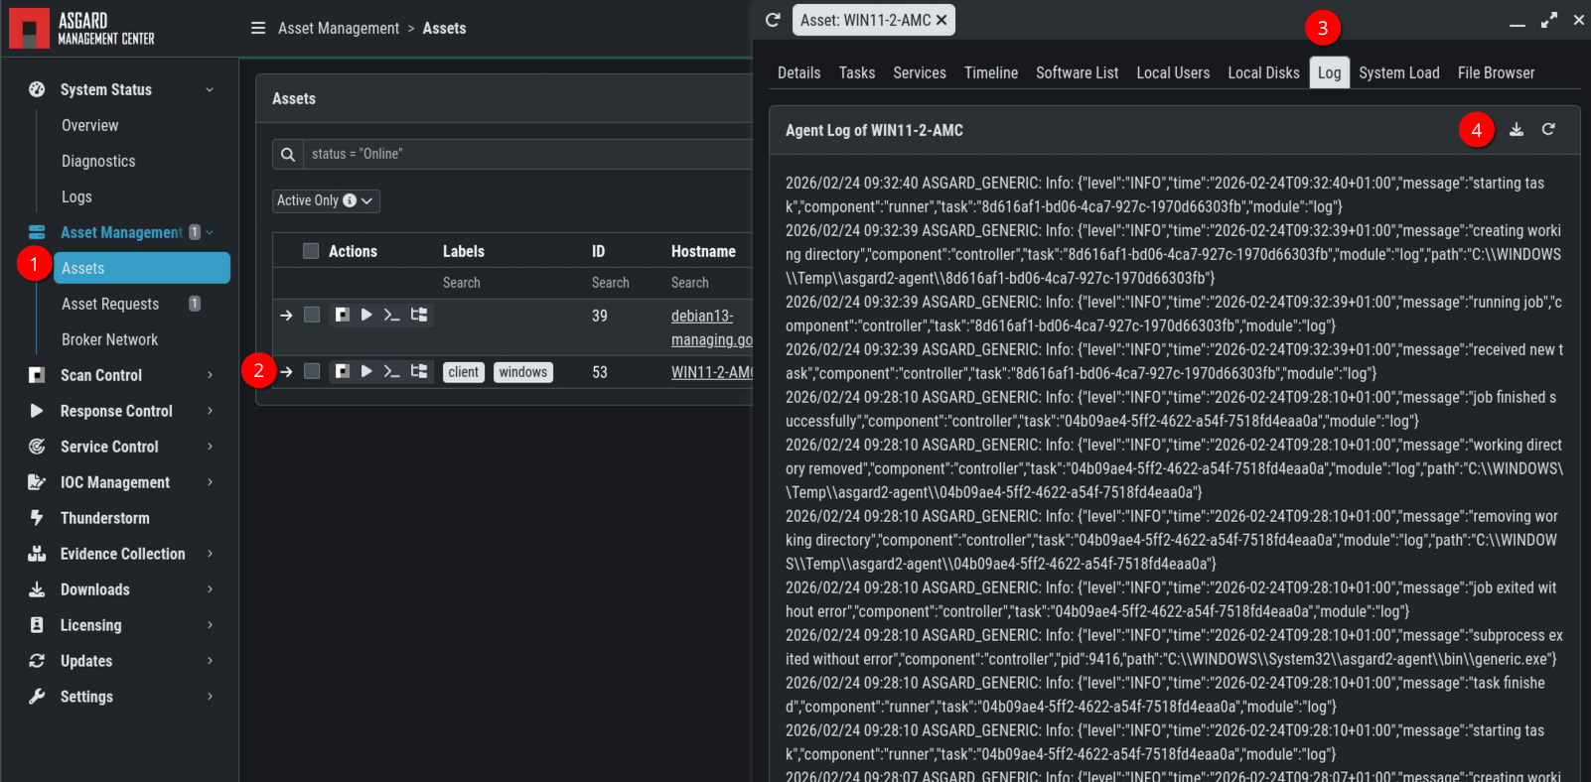The width and height of the screenshot is (1591, 782).
Task: Open remote console for debian13 asset
Action: pyautogui.click(x=391, y=316)
